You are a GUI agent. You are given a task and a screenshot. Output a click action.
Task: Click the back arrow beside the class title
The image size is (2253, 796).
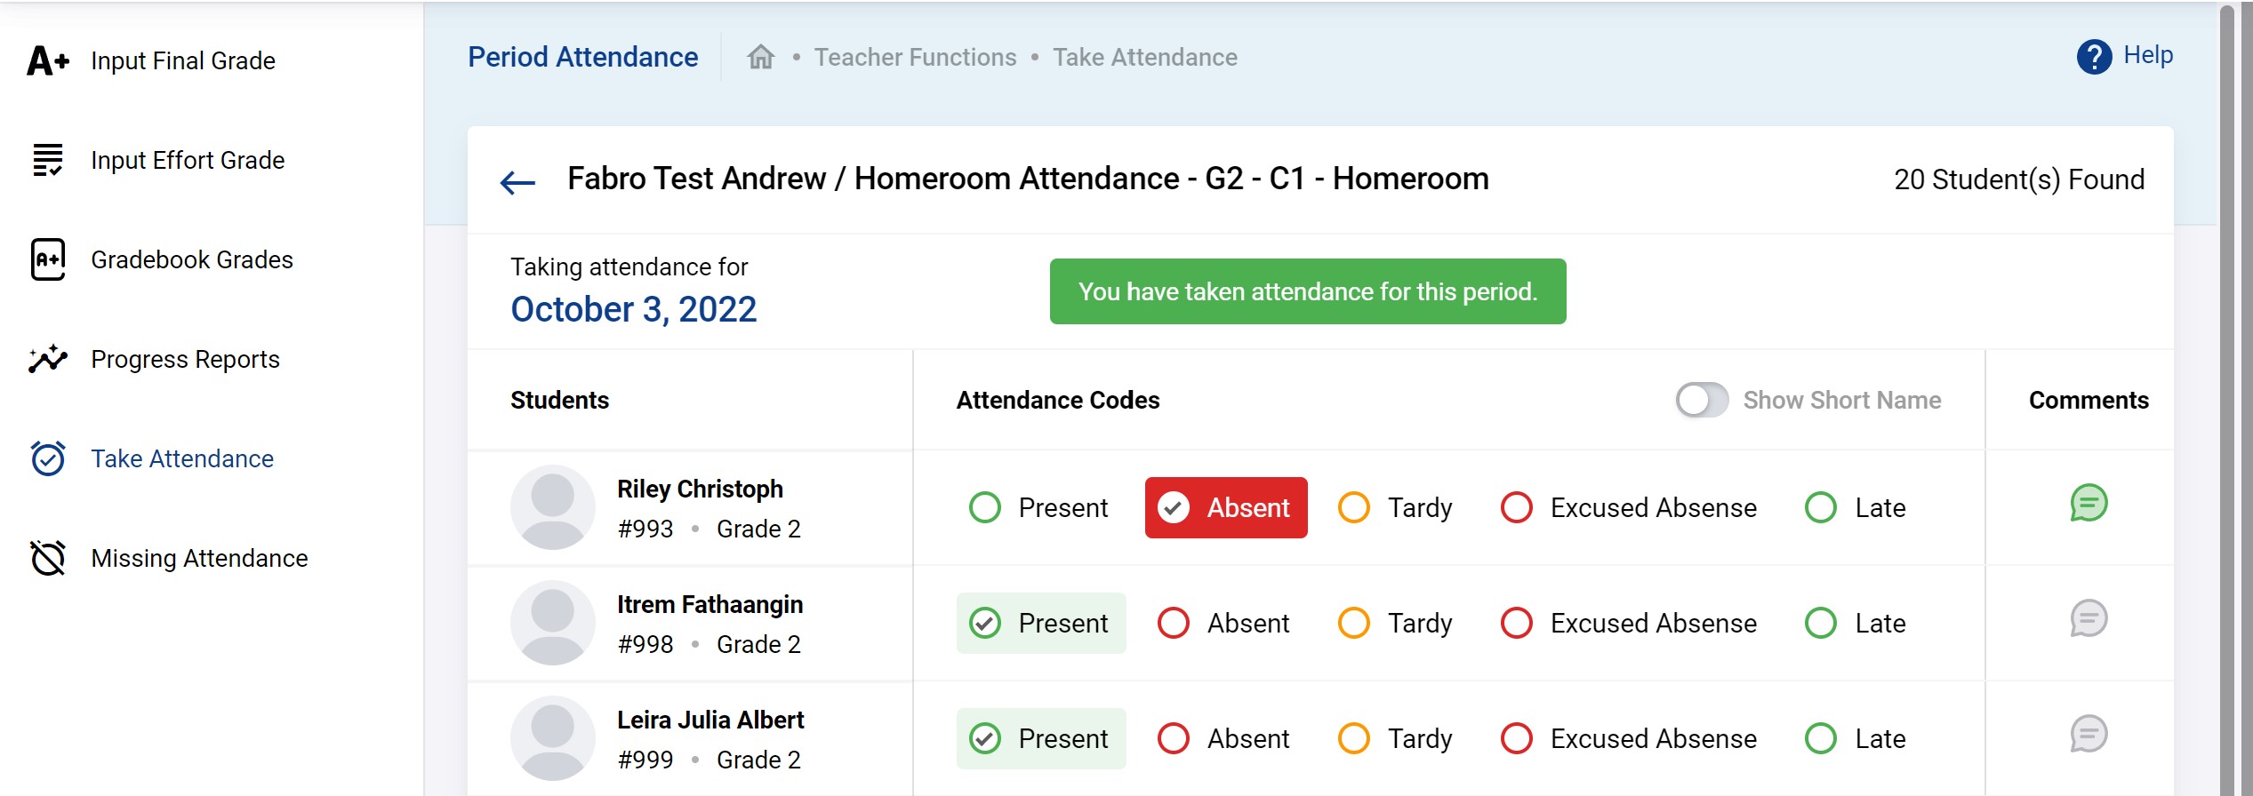(517, 183)
